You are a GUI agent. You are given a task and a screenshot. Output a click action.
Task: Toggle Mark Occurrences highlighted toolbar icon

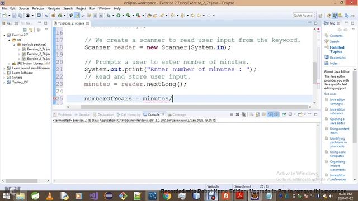[77, 16]
